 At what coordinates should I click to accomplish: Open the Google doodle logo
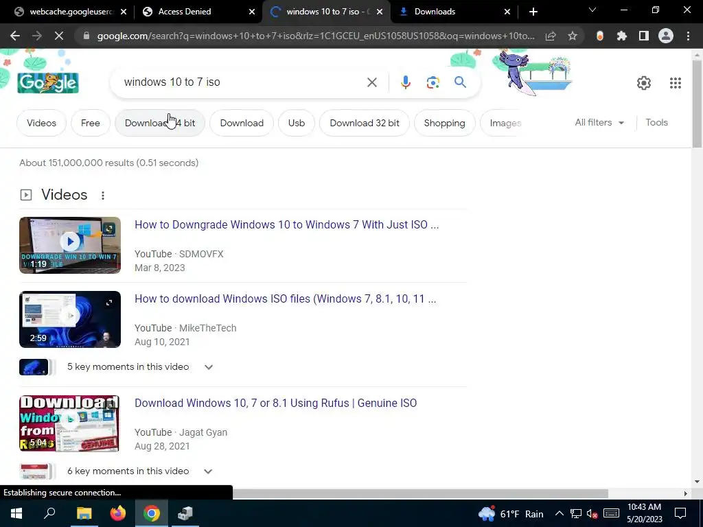tap(48, 83)
